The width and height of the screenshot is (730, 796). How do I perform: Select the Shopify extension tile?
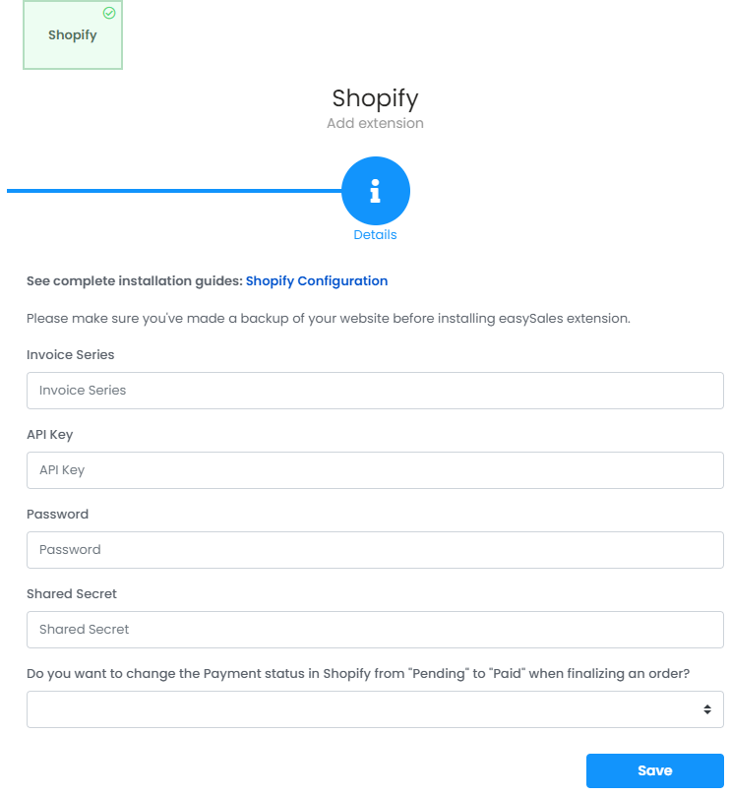pyautogui.click(x=73, y=34)
